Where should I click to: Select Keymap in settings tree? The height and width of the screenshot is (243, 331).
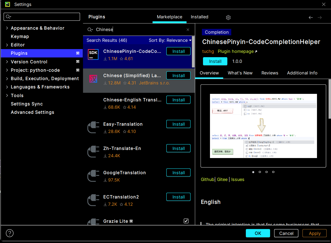pos(20,36)
